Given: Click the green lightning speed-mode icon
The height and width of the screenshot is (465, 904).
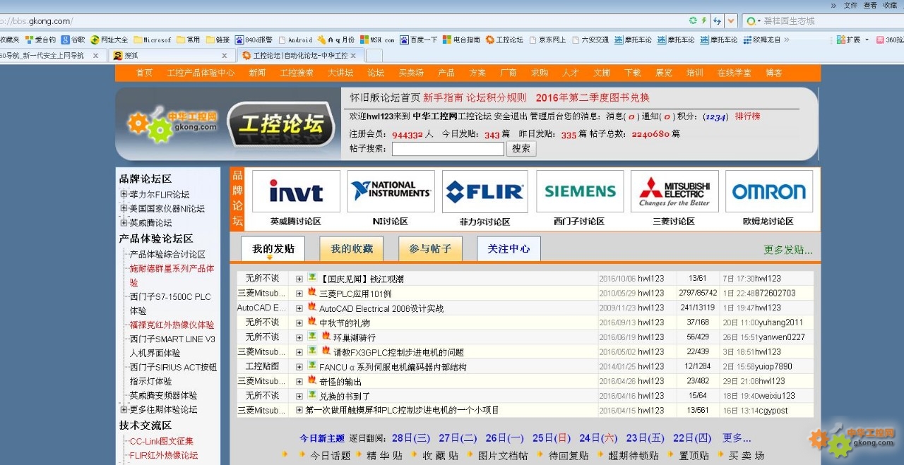Looking at the screenshot, I should [x=704, y=21].
